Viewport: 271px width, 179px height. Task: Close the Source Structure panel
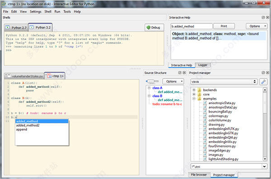(184, 73)
